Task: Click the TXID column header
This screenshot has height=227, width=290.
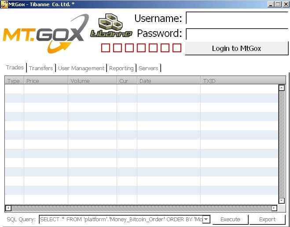Action: (x=243, y=80)
